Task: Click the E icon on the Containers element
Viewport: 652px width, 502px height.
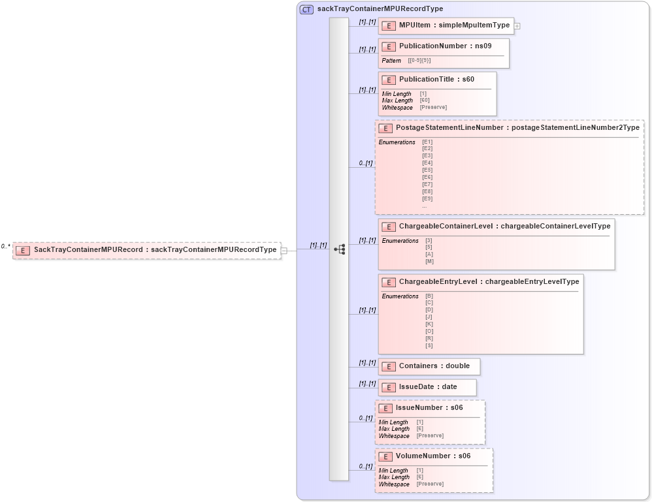Action: pos(389,366)
